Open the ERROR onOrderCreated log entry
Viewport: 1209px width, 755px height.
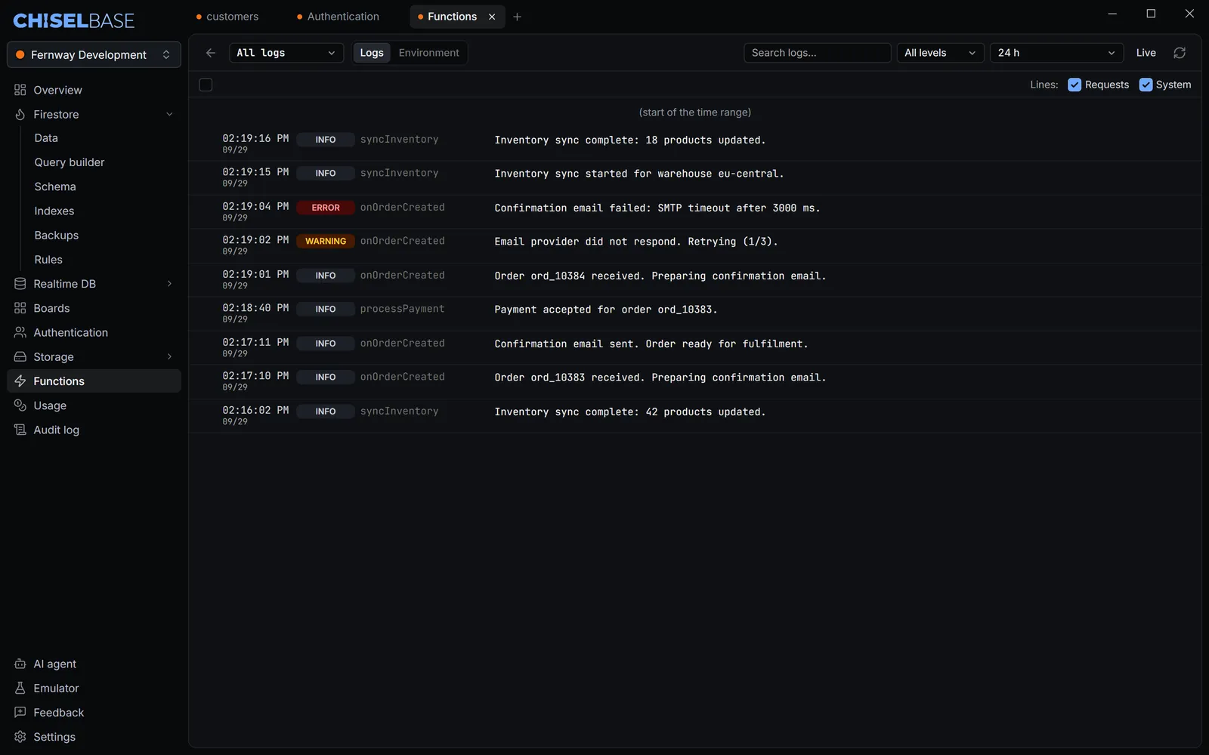[x=695, y=211]
